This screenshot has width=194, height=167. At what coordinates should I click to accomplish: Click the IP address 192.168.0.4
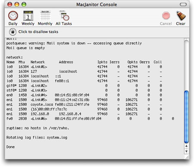point(70,114)
